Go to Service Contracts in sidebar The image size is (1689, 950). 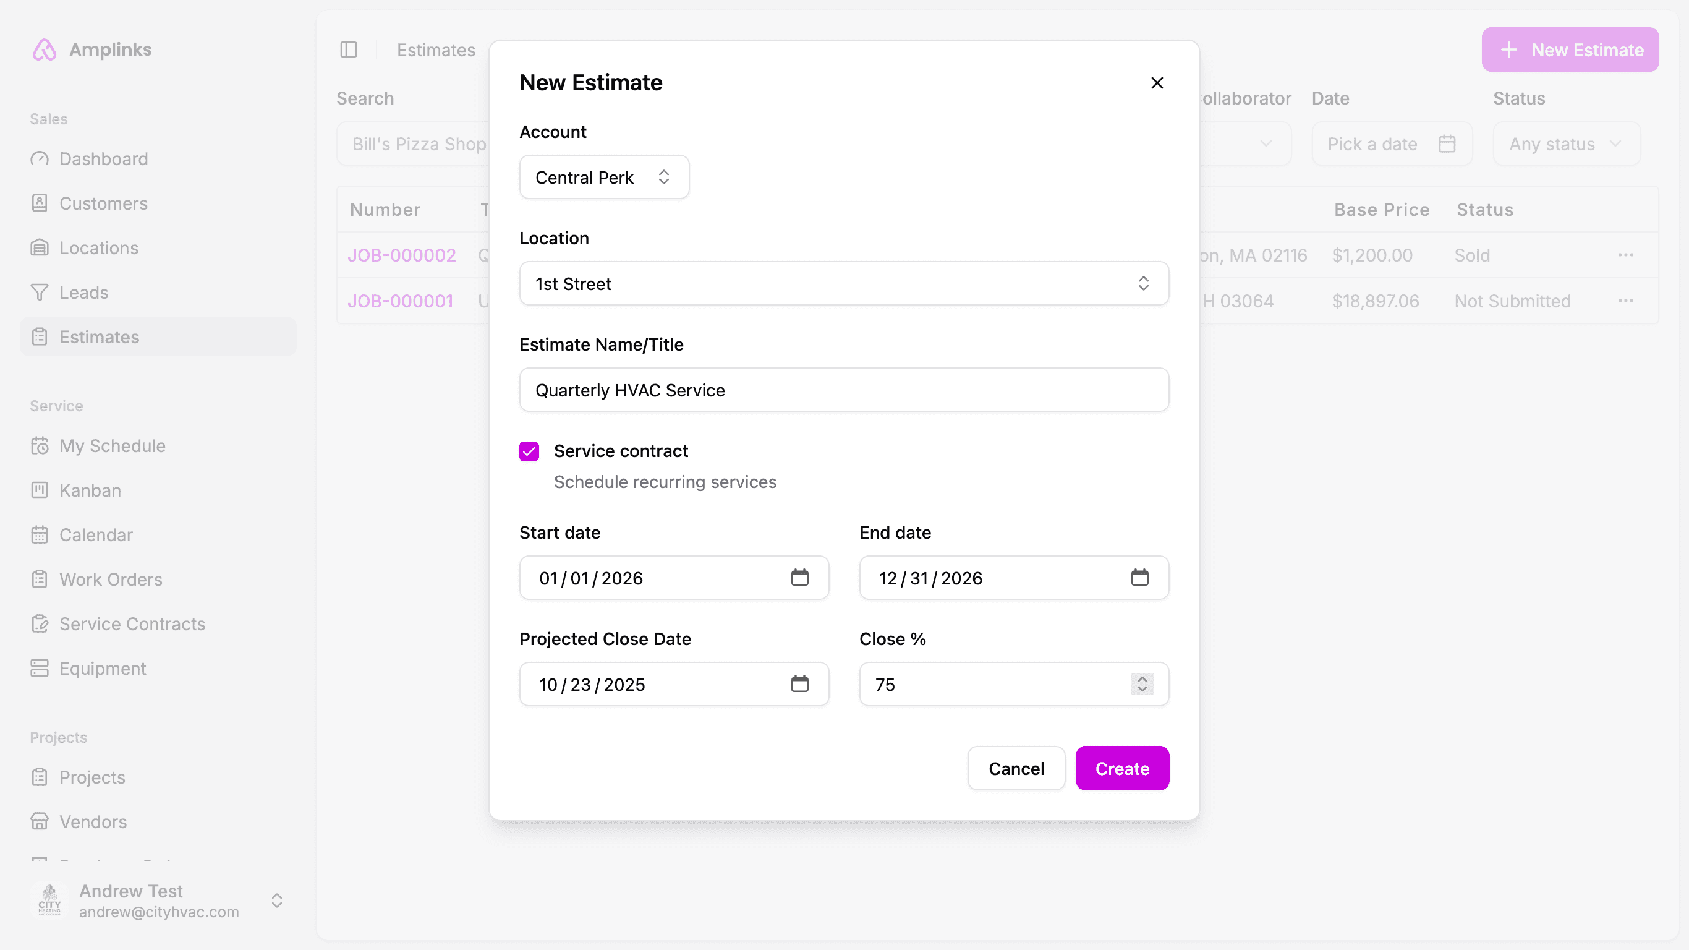tap(132, 624)
